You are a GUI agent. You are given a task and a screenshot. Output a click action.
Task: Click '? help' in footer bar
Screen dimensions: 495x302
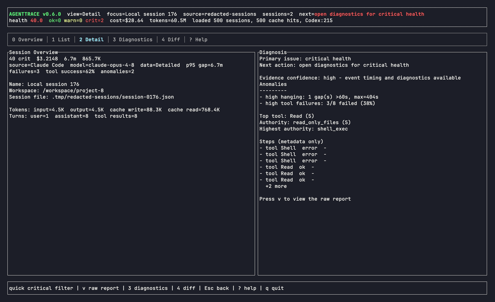[247, 288]
